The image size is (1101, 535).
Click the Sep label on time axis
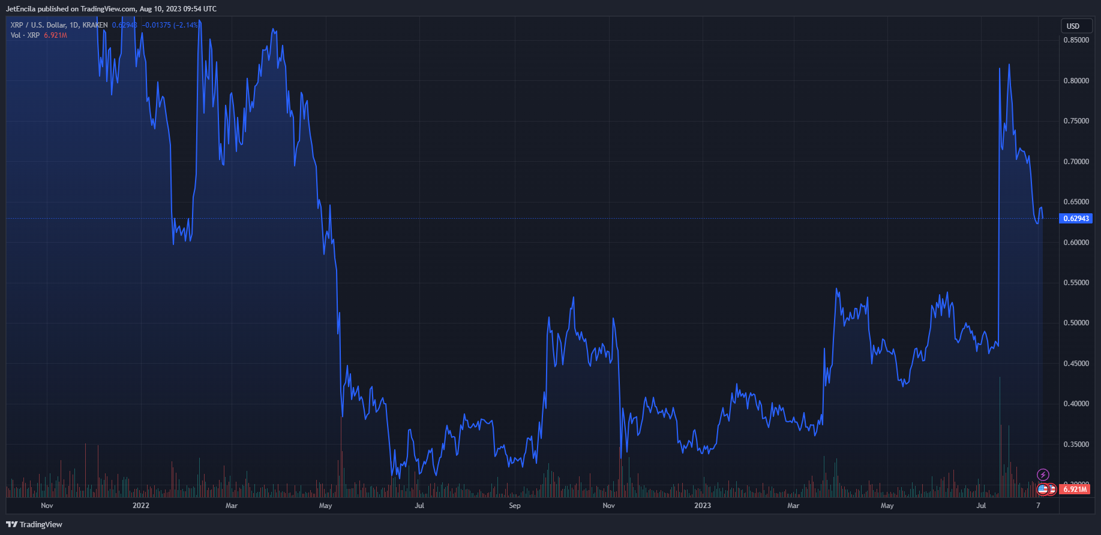(x=515, y=506)
